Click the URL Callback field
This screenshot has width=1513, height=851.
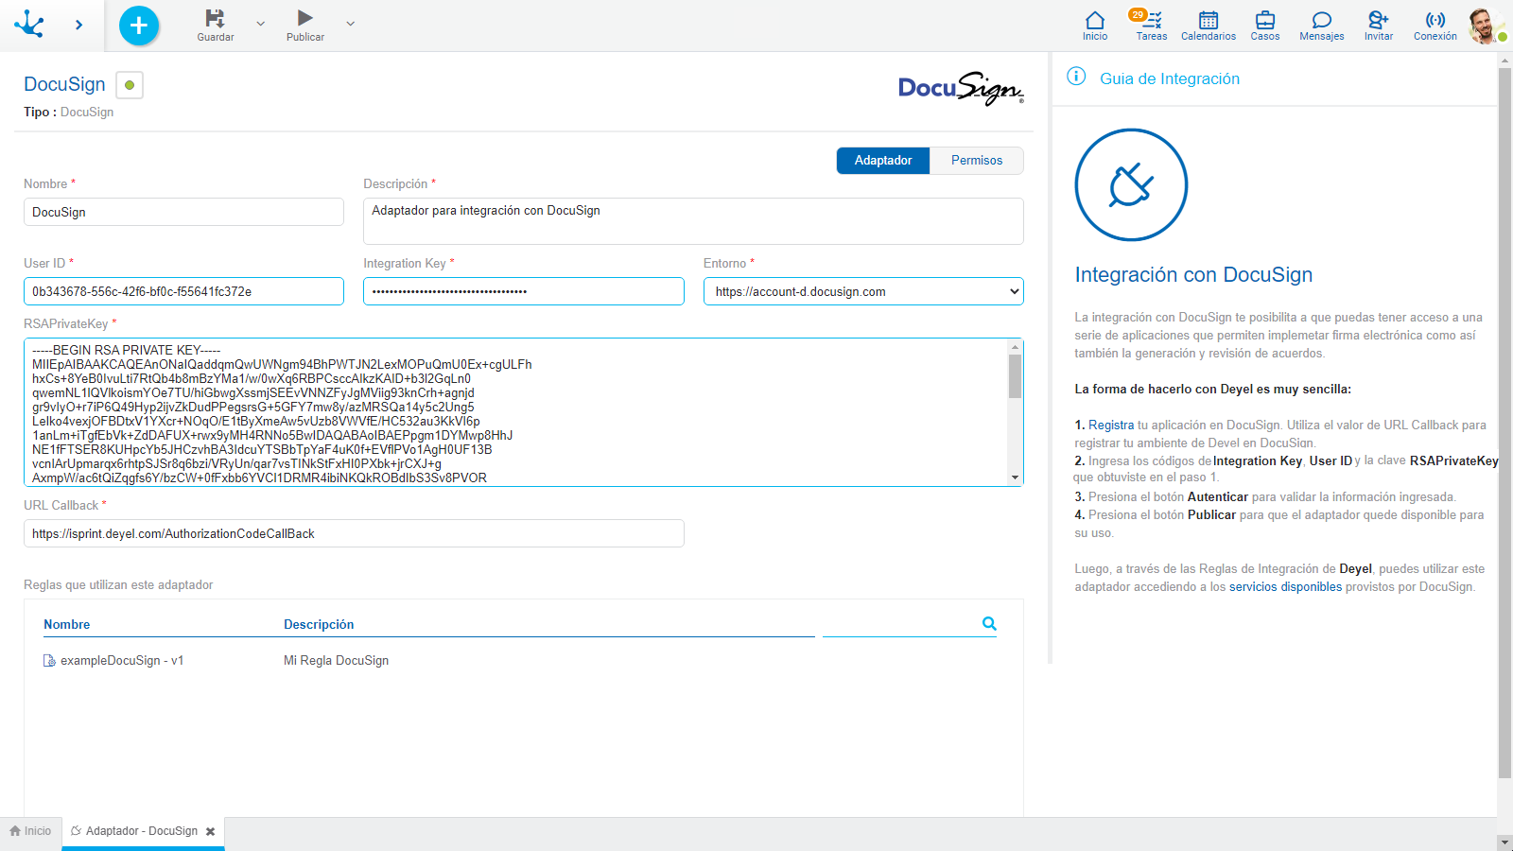[354, 533]
